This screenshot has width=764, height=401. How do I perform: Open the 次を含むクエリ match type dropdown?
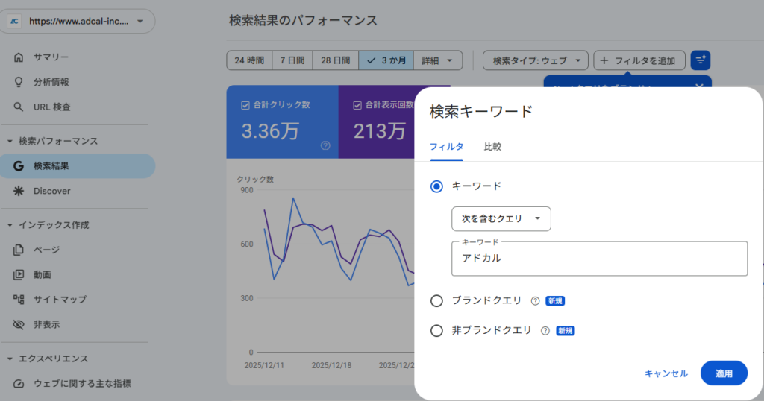coord(501,219)
